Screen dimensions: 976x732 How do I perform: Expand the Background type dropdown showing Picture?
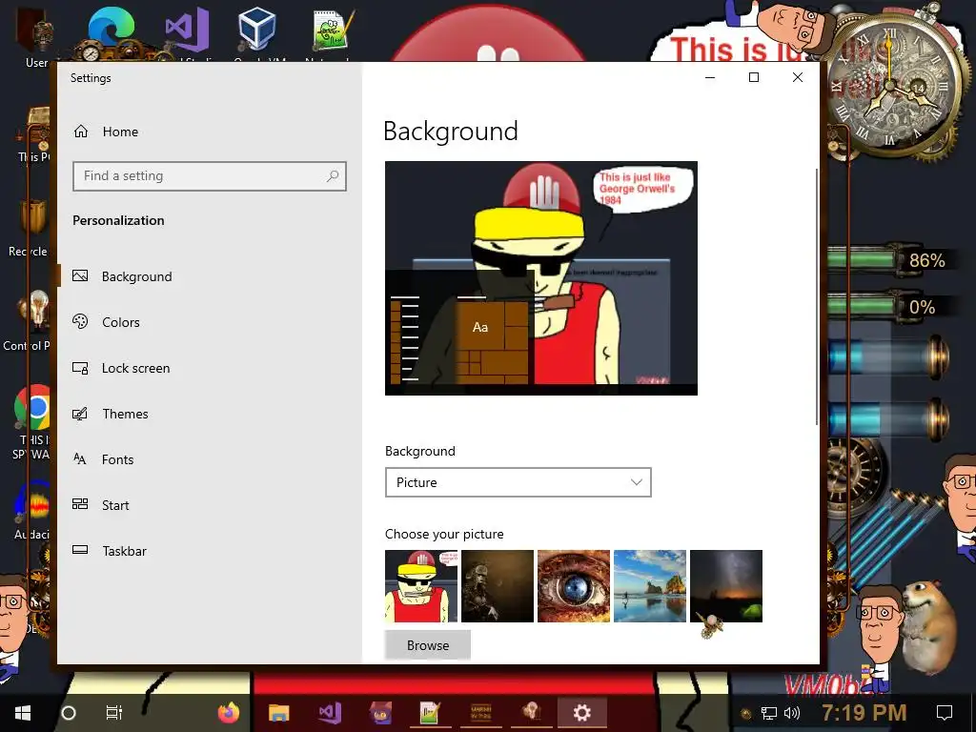[518, 482]
